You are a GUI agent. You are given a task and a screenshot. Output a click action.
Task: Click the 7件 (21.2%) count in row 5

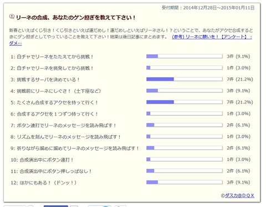point(240,102)
